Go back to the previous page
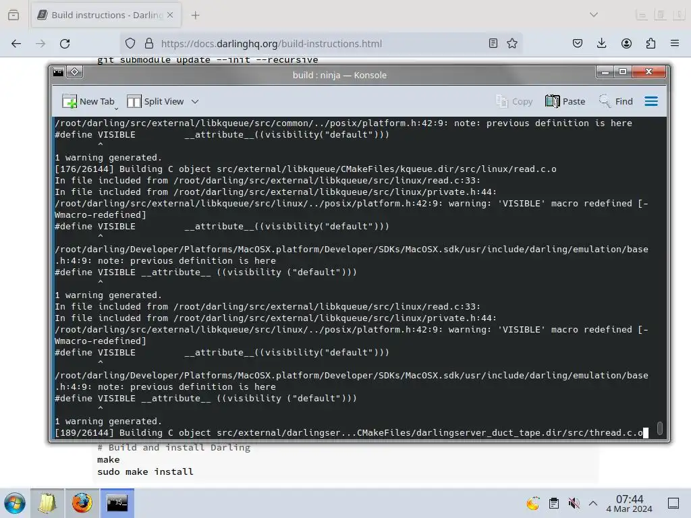 (16, 43)
